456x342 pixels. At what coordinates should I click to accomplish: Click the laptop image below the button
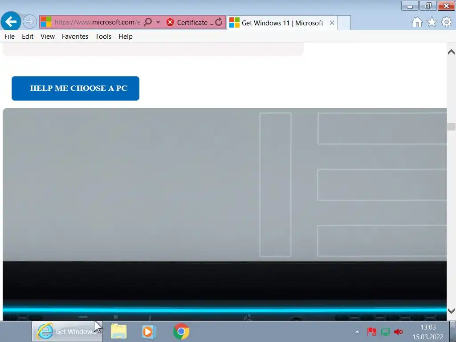pos(224,214)
